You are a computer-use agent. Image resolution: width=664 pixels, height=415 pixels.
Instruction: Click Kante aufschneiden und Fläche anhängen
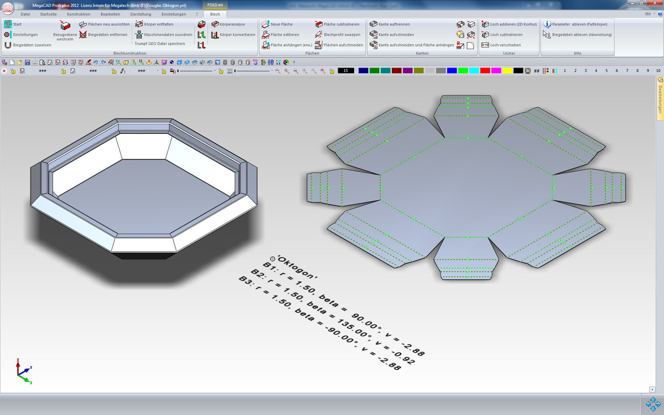(x=412, y=45)
